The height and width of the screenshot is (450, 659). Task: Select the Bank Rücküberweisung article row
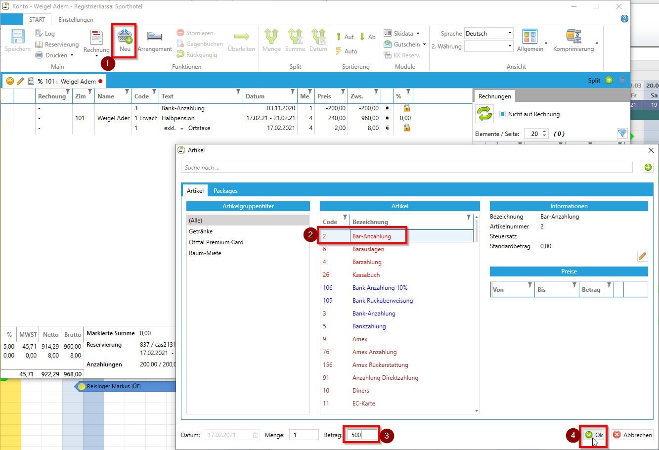coord(397,301)
